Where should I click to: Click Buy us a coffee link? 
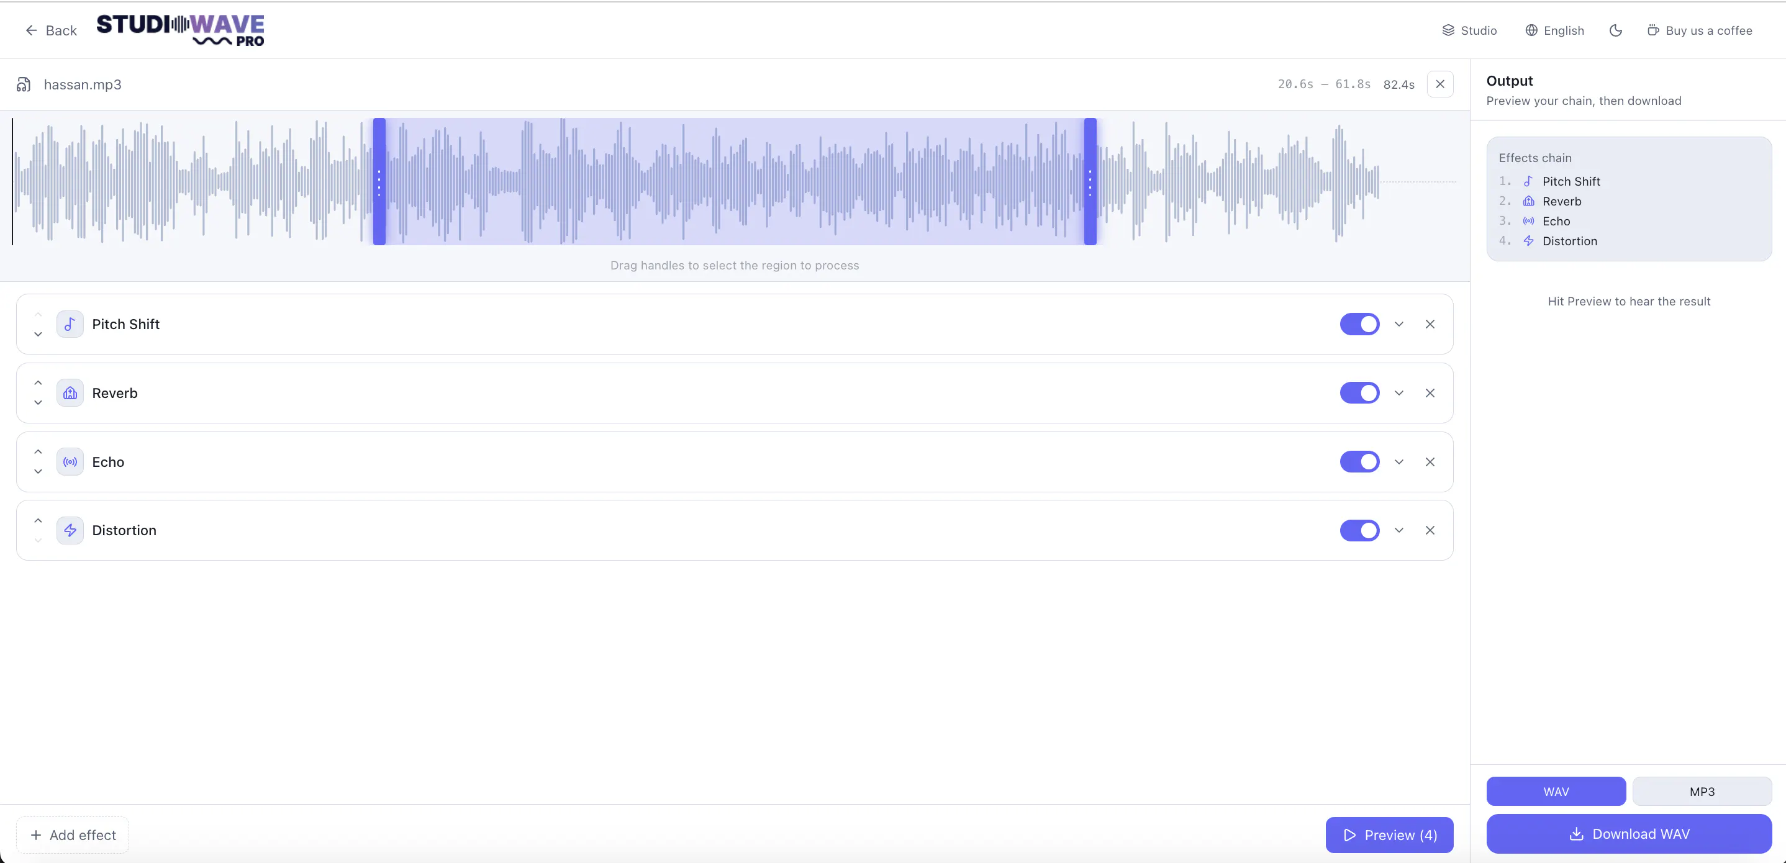pos(1699,30)
